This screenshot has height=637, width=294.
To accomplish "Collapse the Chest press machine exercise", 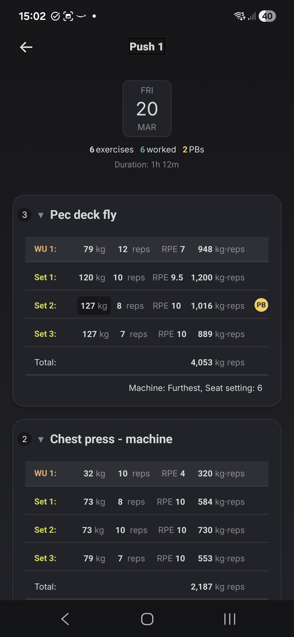I will click(41, 439).
